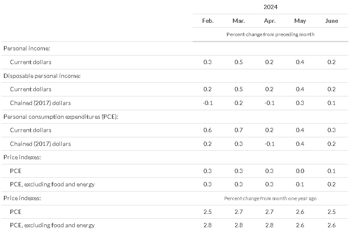Click 'Percent change from preceding month' caption
This screenshot has height=232, width=350.
point(270,34)
